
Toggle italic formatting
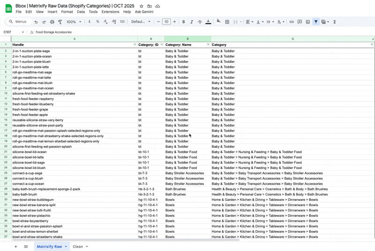(x=191, y=22)
